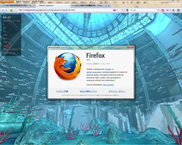Click the Firefox heading in About dialog
This screenshot has width=182, height=145.
96,56
